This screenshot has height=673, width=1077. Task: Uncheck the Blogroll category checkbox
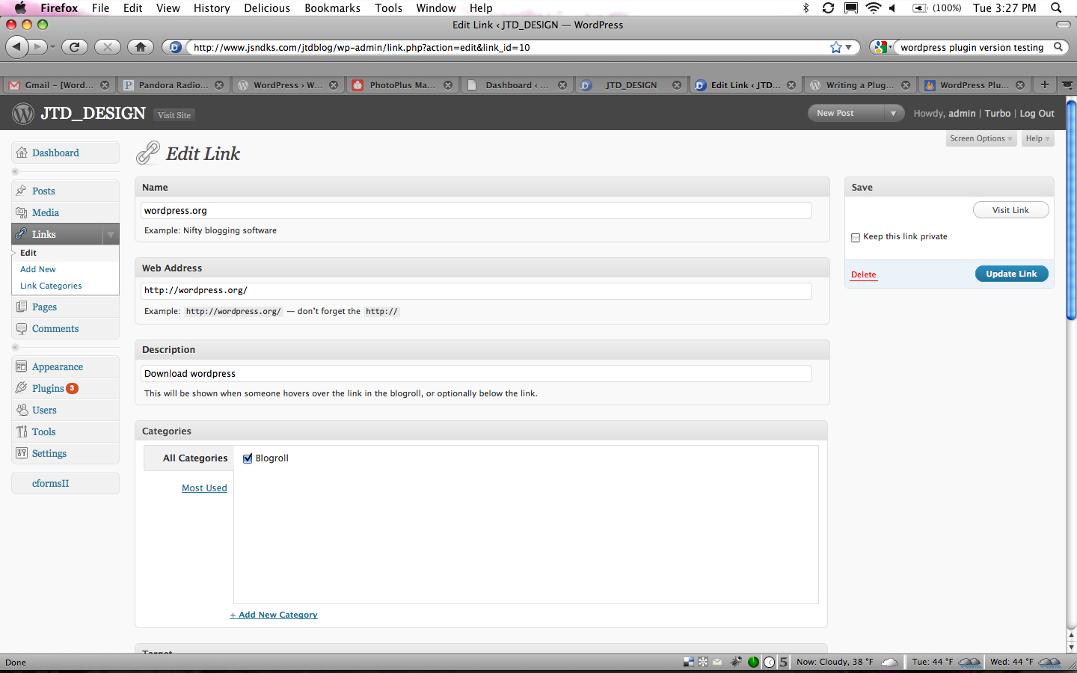pyautogui.click(x=248, y=458)
